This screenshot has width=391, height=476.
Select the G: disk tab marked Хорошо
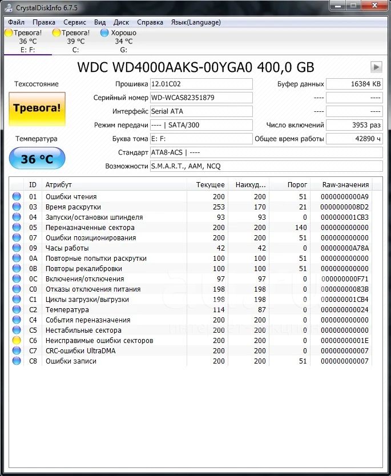[x=123, y=41]
